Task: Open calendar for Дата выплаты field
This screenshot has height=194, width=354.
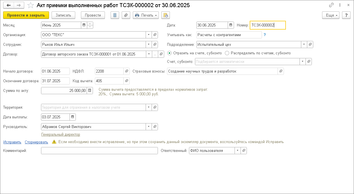Action: click(73, 117)
